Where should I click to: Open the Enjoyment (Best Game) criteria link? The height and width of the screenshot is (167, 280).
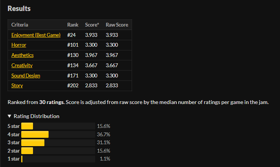click(36, 35)
